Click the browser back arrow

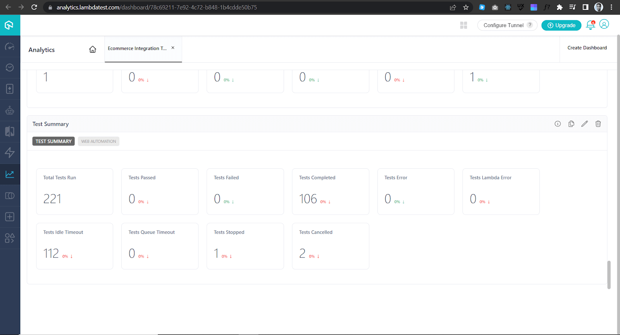8,7
